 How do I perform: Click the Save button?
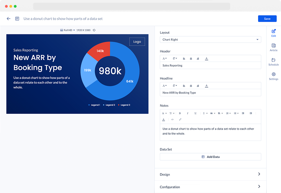coord(267,19)
